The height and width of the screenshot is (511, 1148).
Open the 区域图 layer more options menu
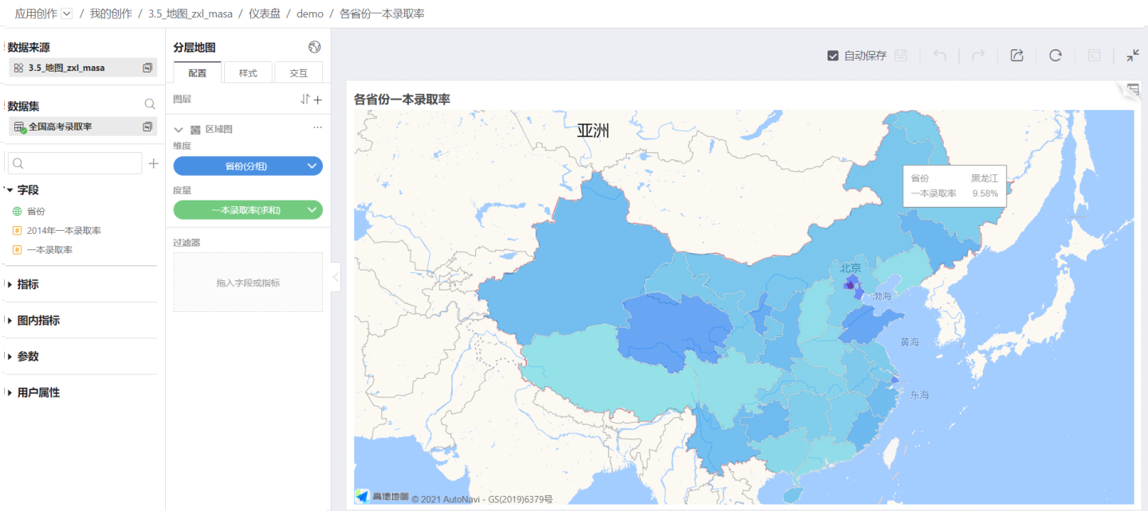tap(317, 128)
